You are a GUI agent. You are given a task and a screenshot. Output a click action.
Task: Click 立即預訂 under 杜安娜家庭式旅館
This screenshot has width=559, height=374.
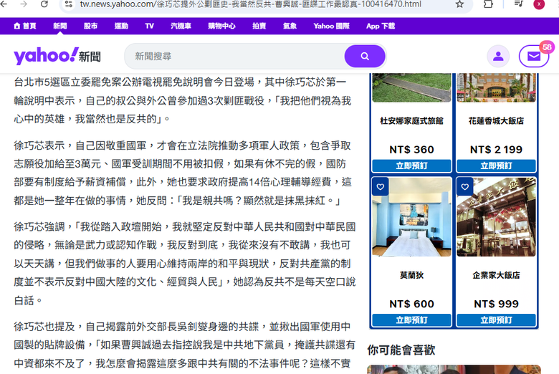[412, 166]
